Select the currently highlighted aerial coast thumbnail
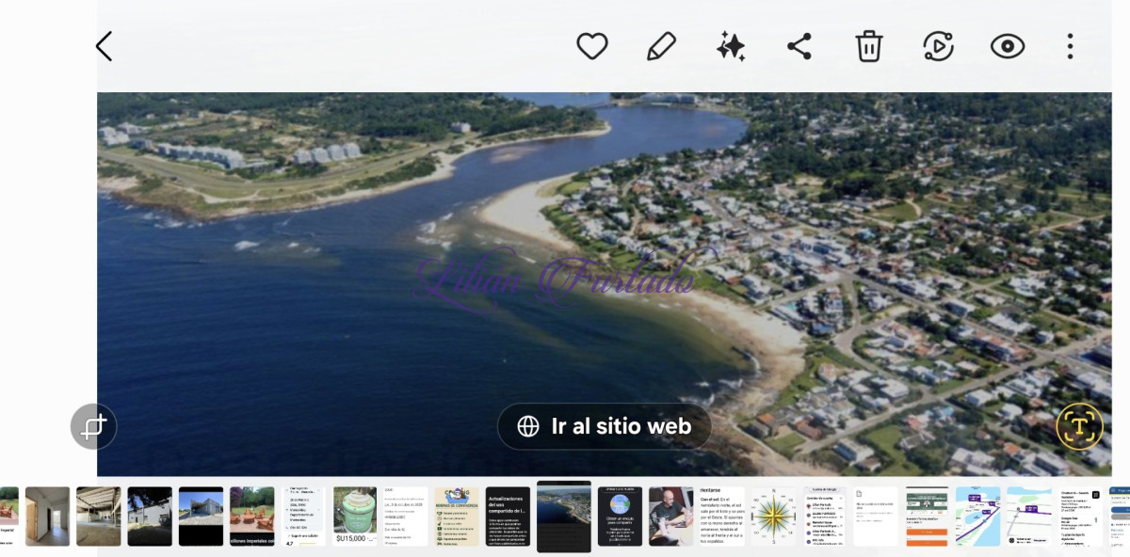The width and height of the screenshot is (1130, 557). coord(563,517)
